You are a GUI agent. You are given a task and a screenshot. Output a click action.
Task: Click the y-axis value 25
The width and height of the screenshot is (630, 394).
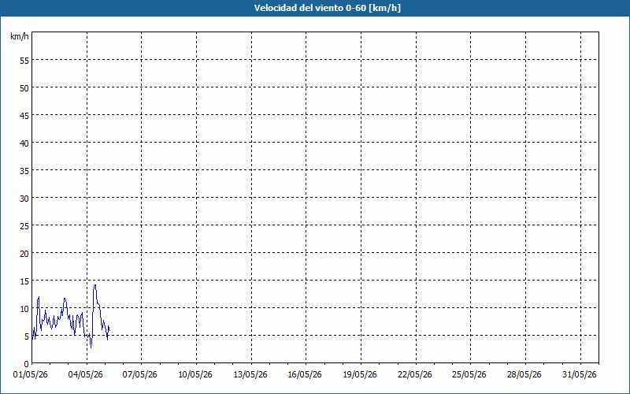pyautogui.click(x=24, y=226)
